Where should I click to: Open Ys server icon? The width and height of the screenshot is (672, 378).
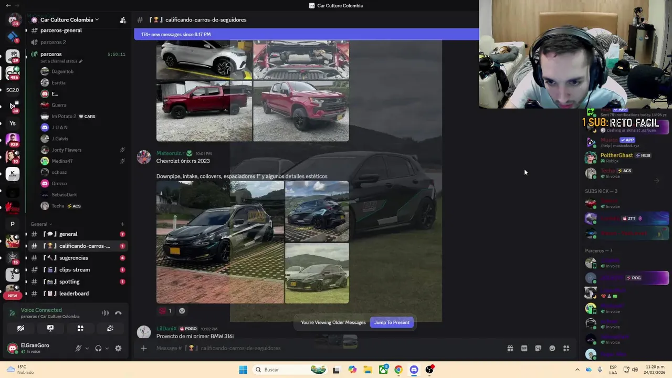coord(13,123)
